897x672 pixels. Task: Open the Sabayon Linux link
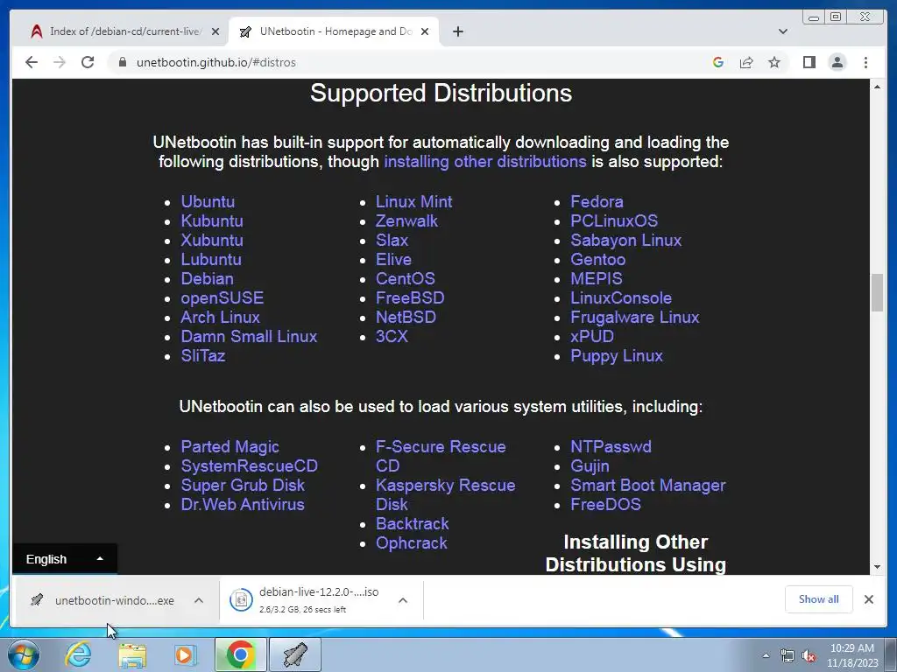click(625, 241)
